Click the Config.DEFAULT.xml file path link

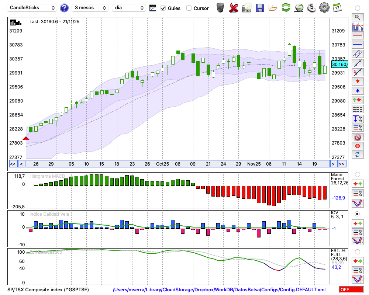point(219,290)
